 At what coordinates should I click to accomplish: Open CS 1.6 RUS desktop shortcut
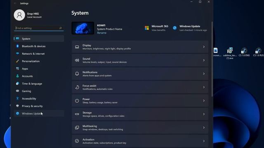coord(259,52)
